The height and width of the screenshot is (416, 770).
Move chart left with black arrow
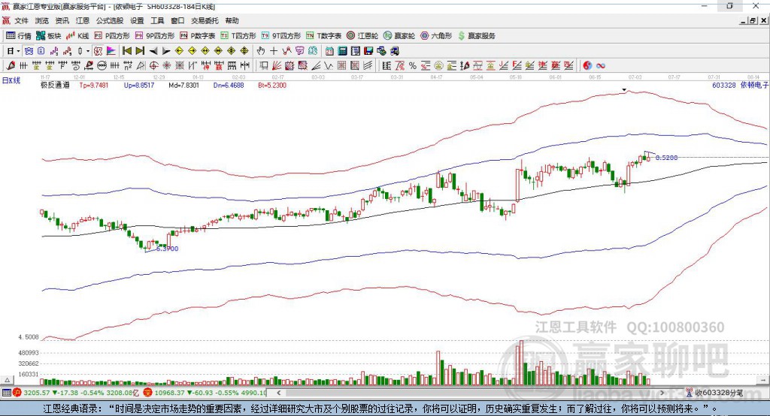[x=153, y=51]
